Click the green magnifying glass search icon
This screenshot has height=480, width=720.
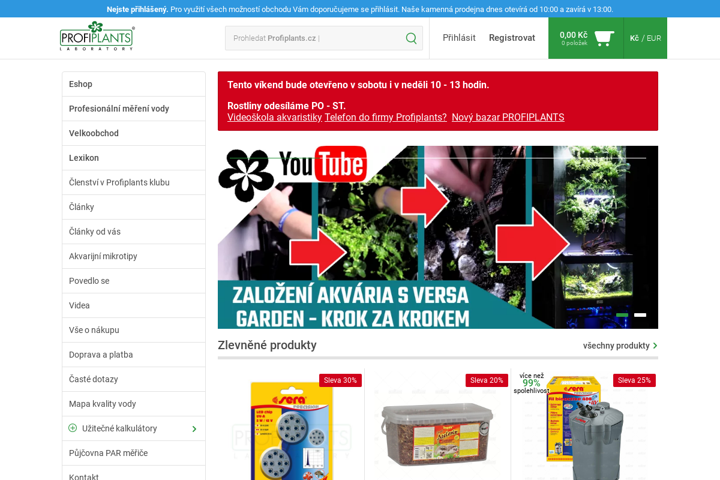pos(411,38)
